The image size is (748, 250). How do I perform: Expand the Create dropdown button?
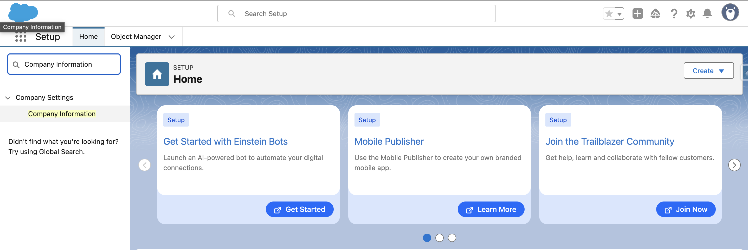tap(708, 71)
